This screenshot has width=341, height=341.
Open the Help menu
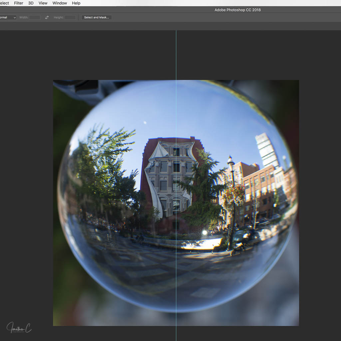(x=76, y=3)
